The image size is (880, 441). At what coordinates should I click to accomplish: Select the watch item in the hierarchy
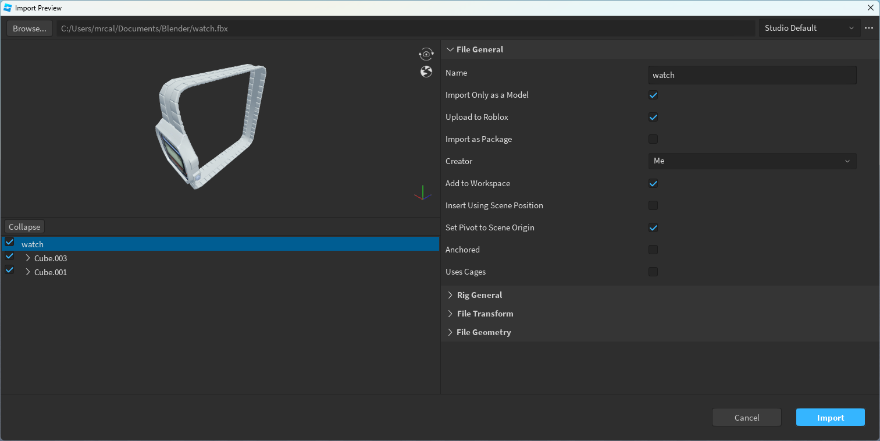click(33, 244)
